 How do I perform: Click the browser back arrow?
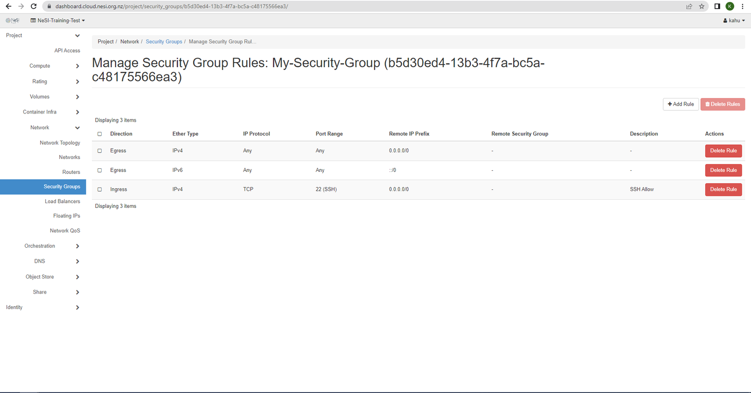point(8,7)
